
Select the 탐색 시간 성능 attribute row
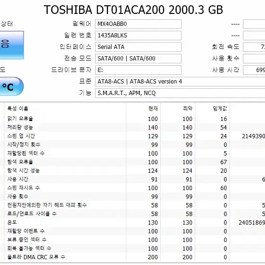tap(132, 170)
